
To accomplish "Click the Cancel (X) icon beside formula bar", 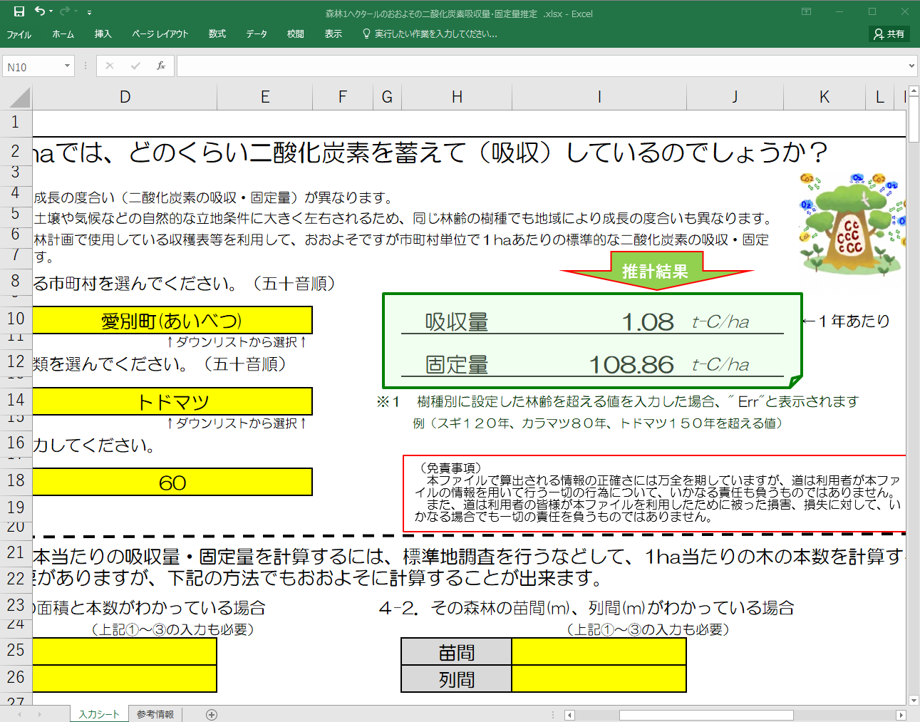I will pos(108,66).
